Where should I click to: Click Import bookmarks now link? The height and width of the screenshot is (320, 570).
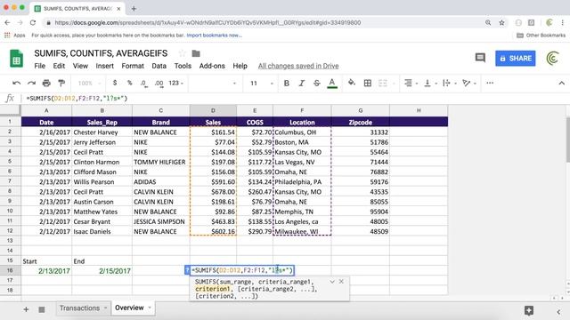click(214, 36)
